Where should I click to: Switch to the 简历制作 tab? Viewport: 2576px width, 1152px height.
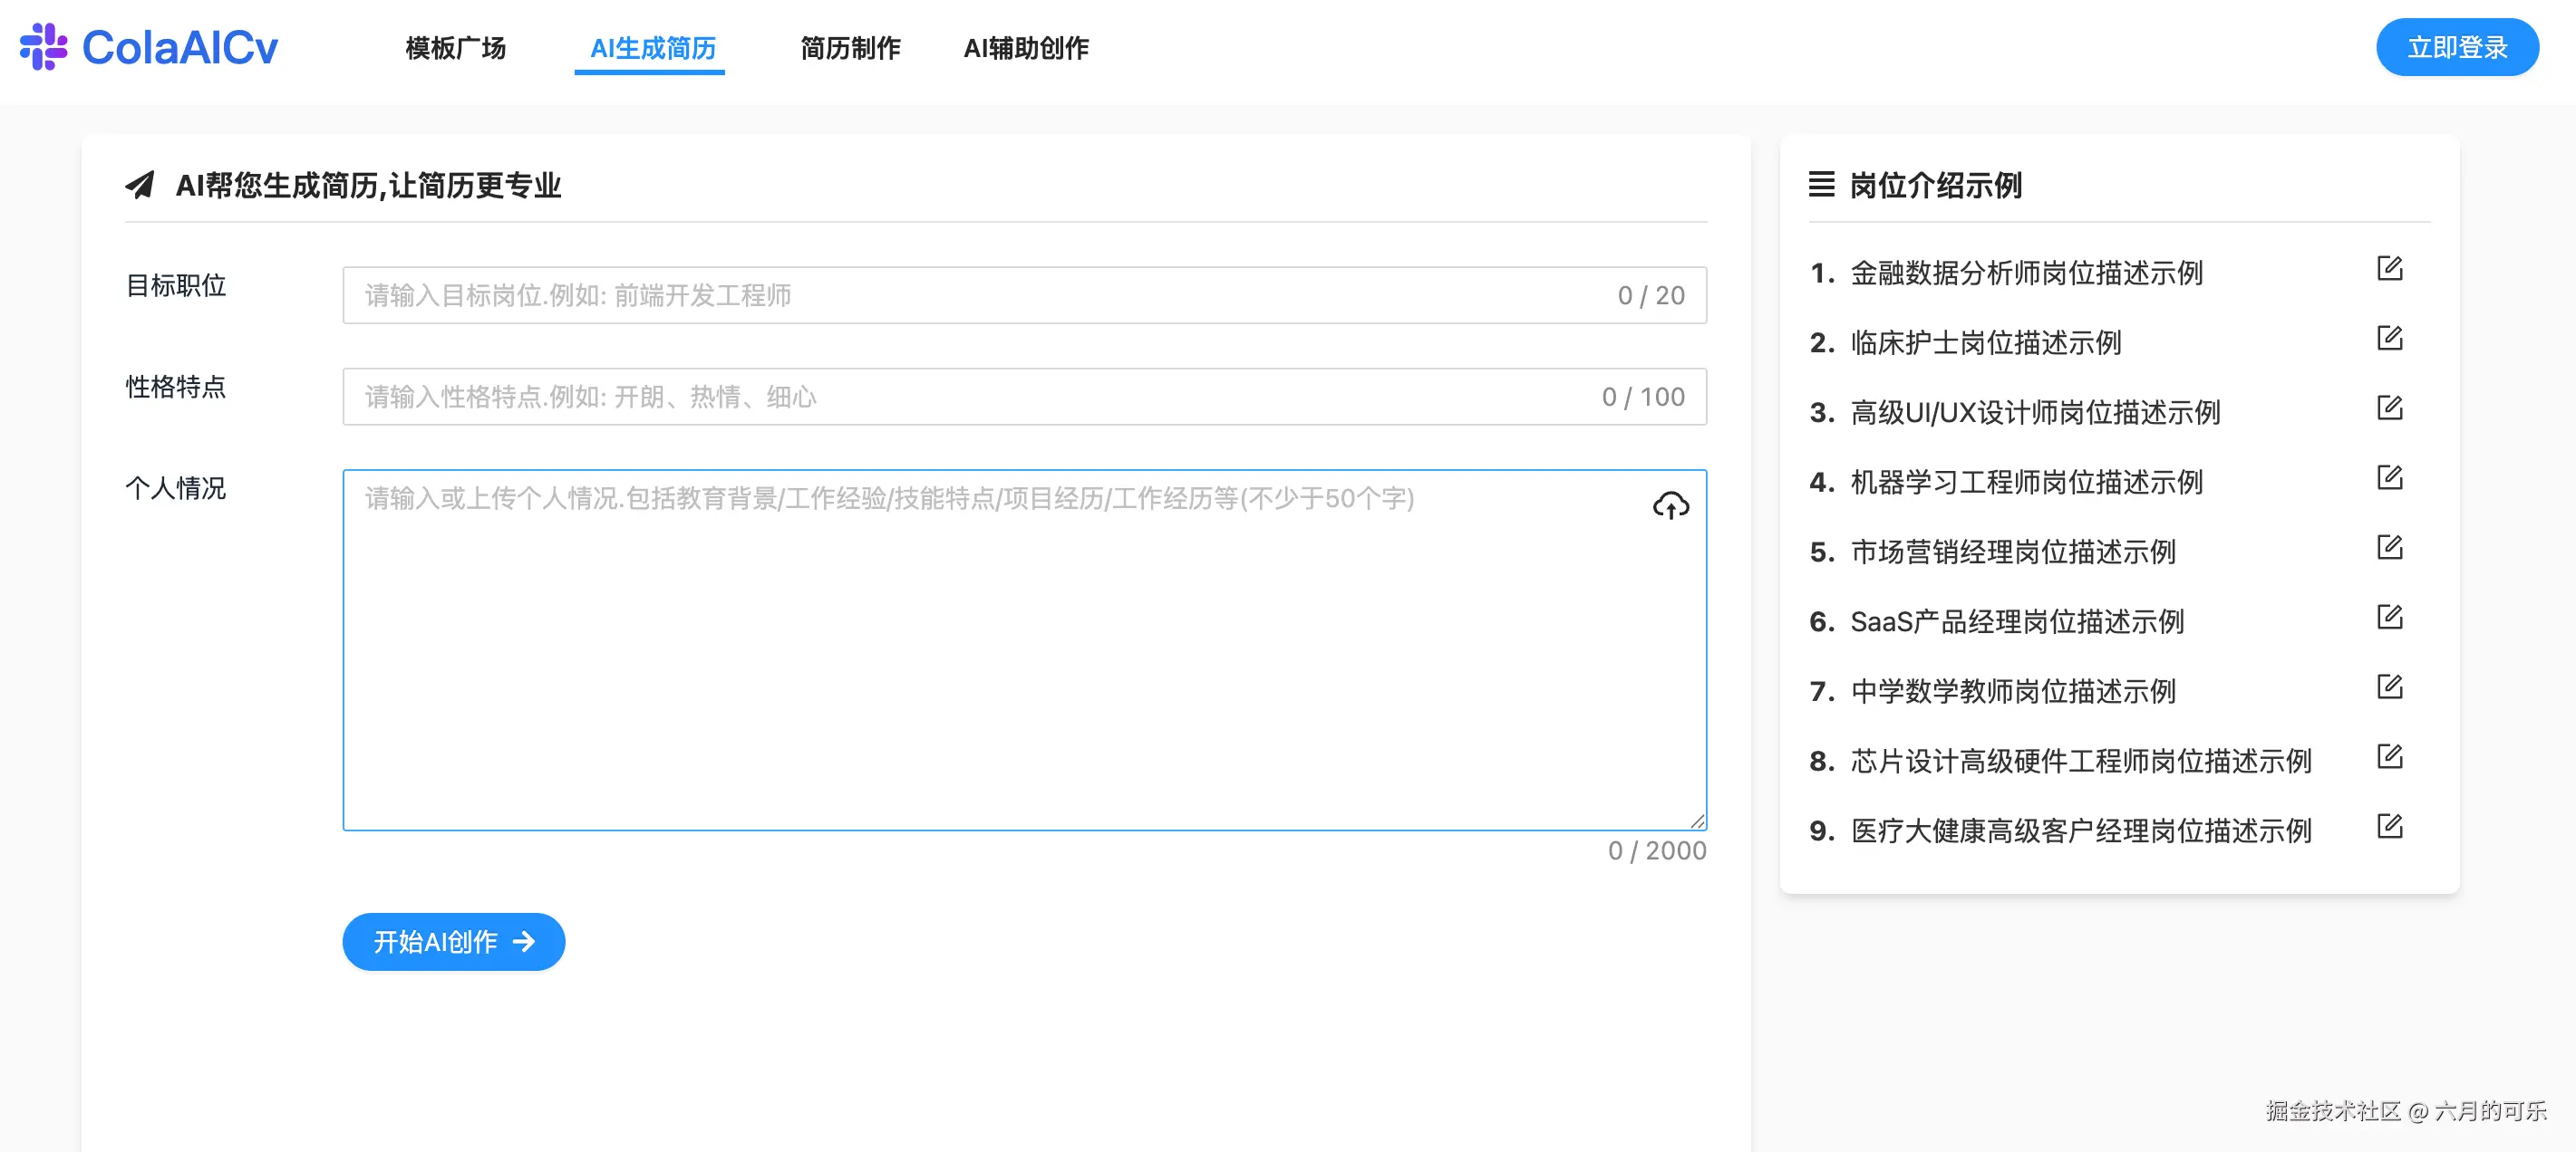point(850,48)
